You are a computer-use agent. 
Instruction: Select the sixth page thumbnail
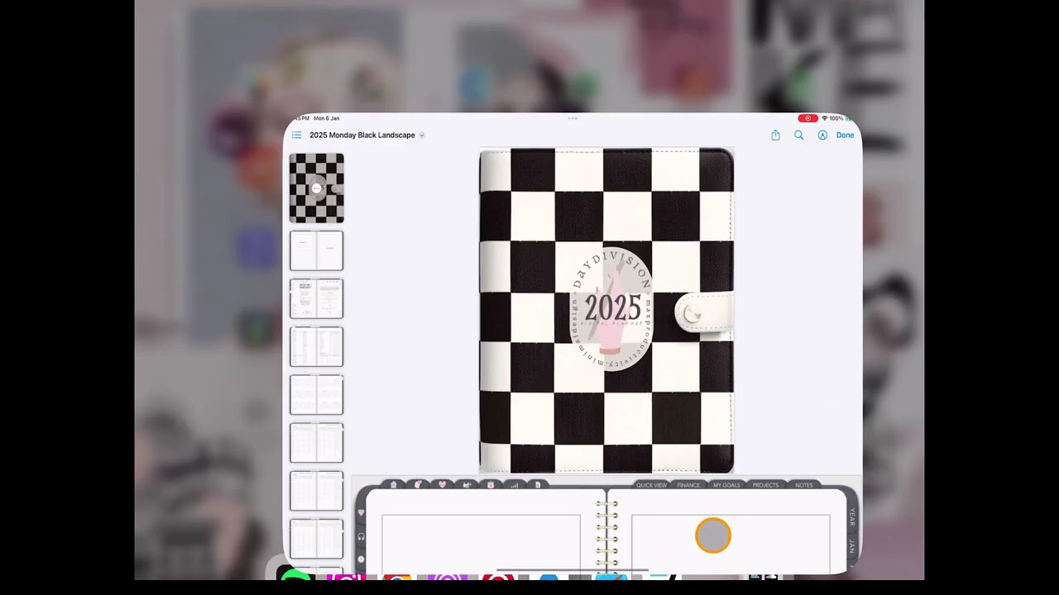pyautogui.click(x=316, y=442)
